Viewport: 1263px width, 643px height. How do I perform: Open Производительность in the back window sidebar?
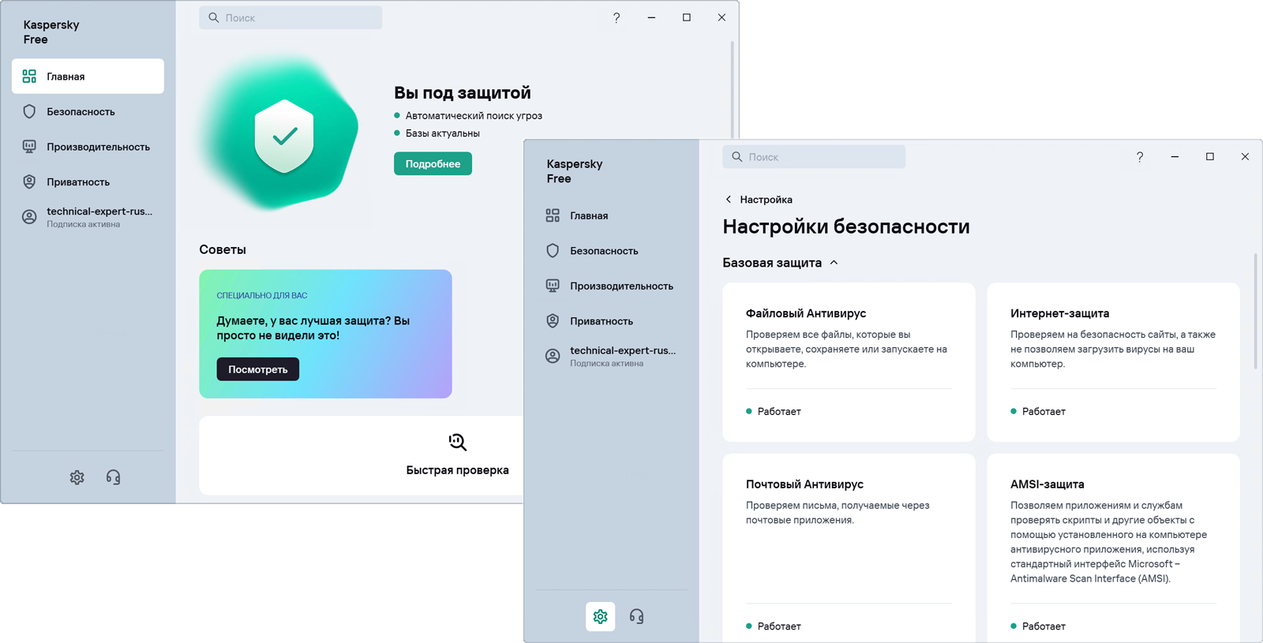pos(88,147)
